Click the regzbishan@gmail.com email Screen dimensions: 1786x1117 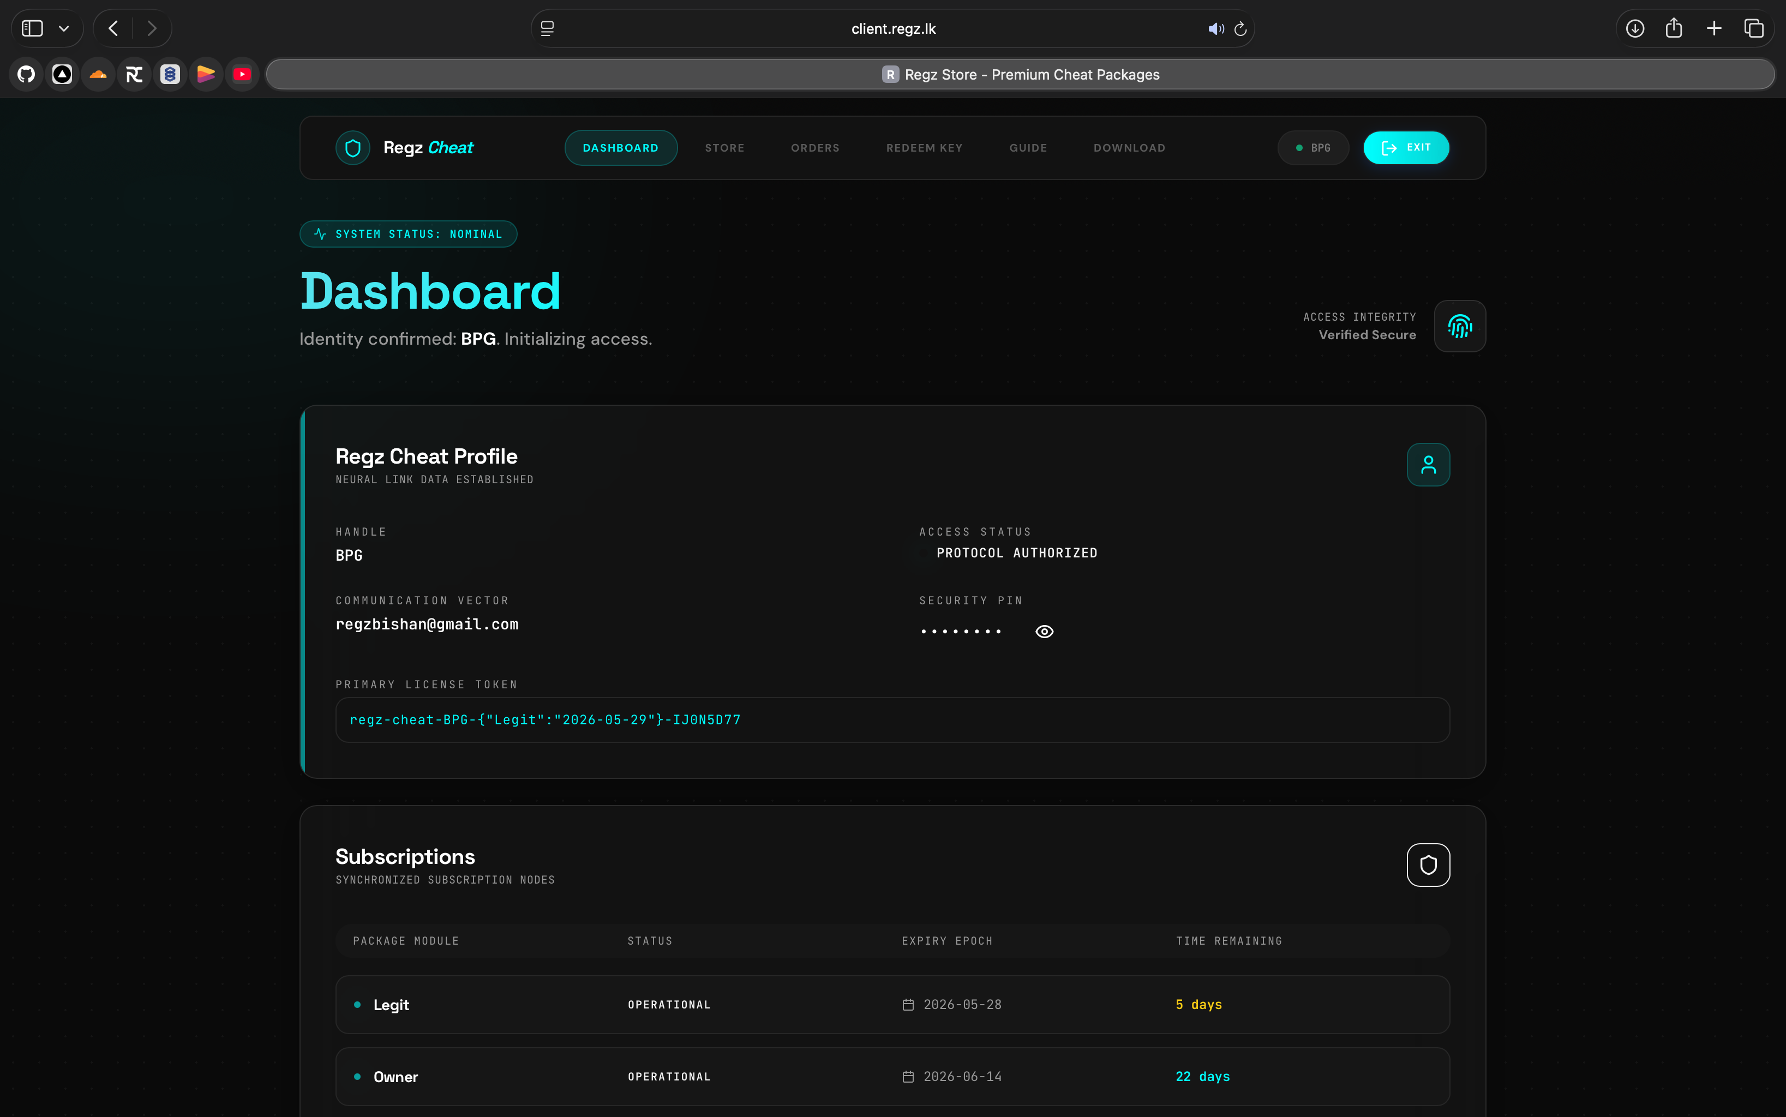click(x=427, y=625)
